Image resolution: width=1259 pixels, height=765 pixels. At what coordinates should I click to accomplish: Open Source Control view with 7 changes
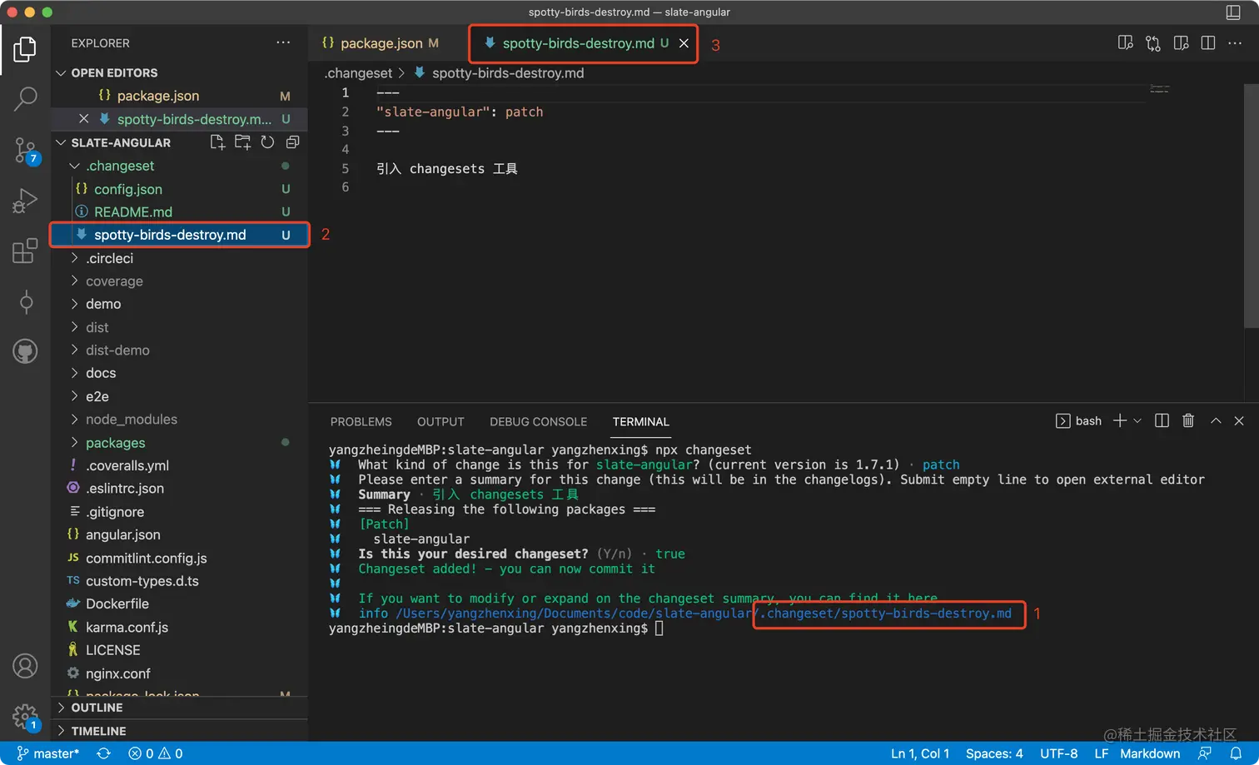click(25, 151)
